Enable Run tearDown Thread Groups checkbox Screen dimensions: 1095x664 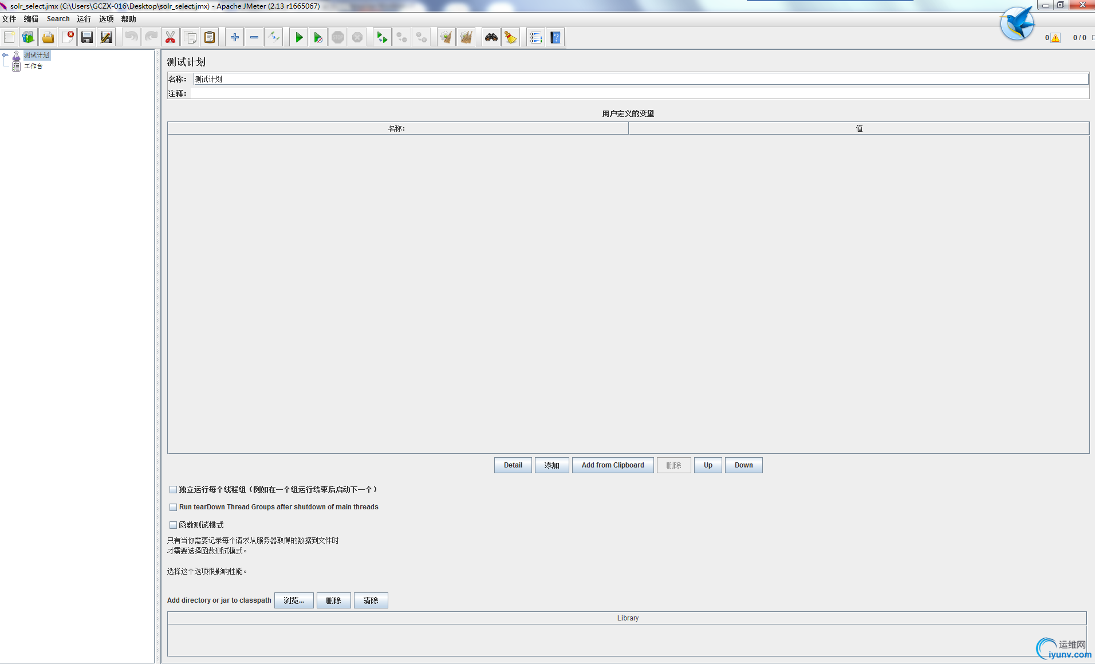[173, 508]
